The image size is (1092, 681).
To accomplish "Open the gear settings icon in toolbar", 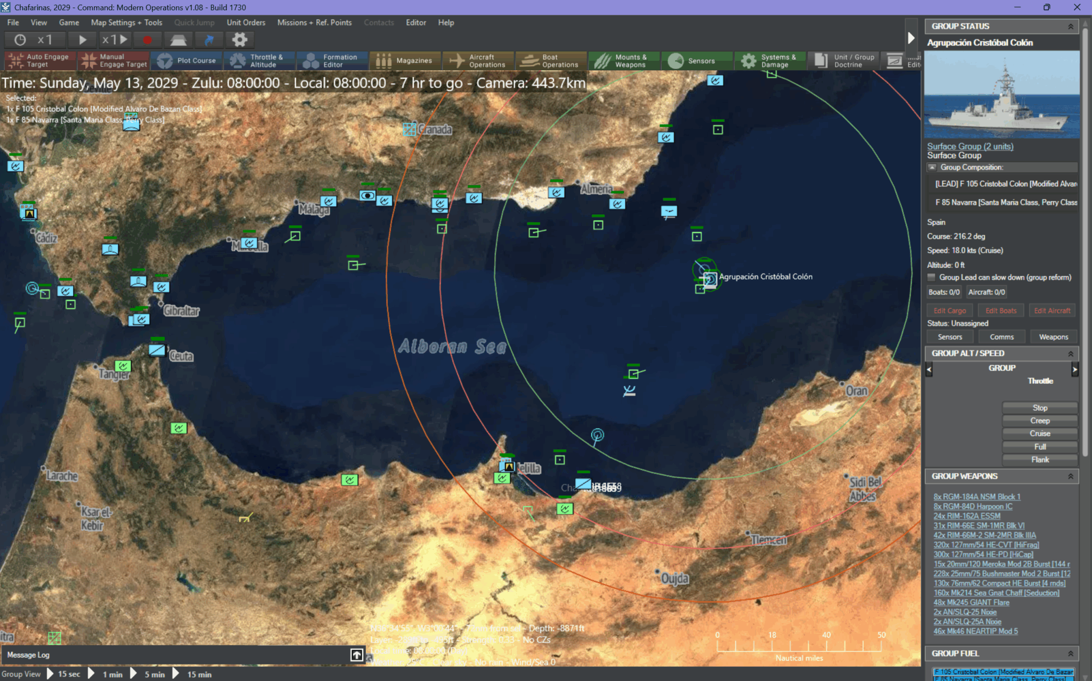I will point(239,40).
